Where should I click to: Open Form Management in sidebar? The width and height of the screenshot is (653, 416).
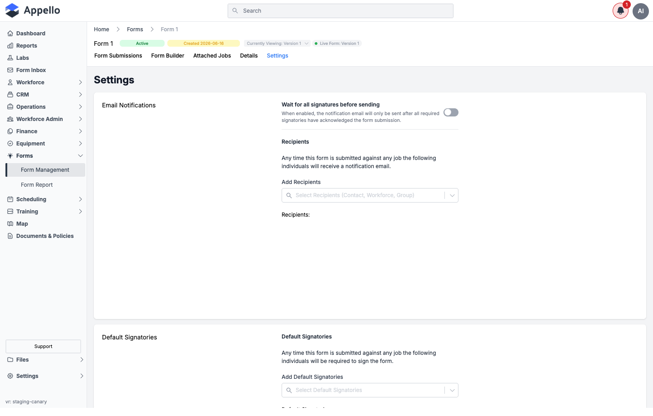pos(45,170)
